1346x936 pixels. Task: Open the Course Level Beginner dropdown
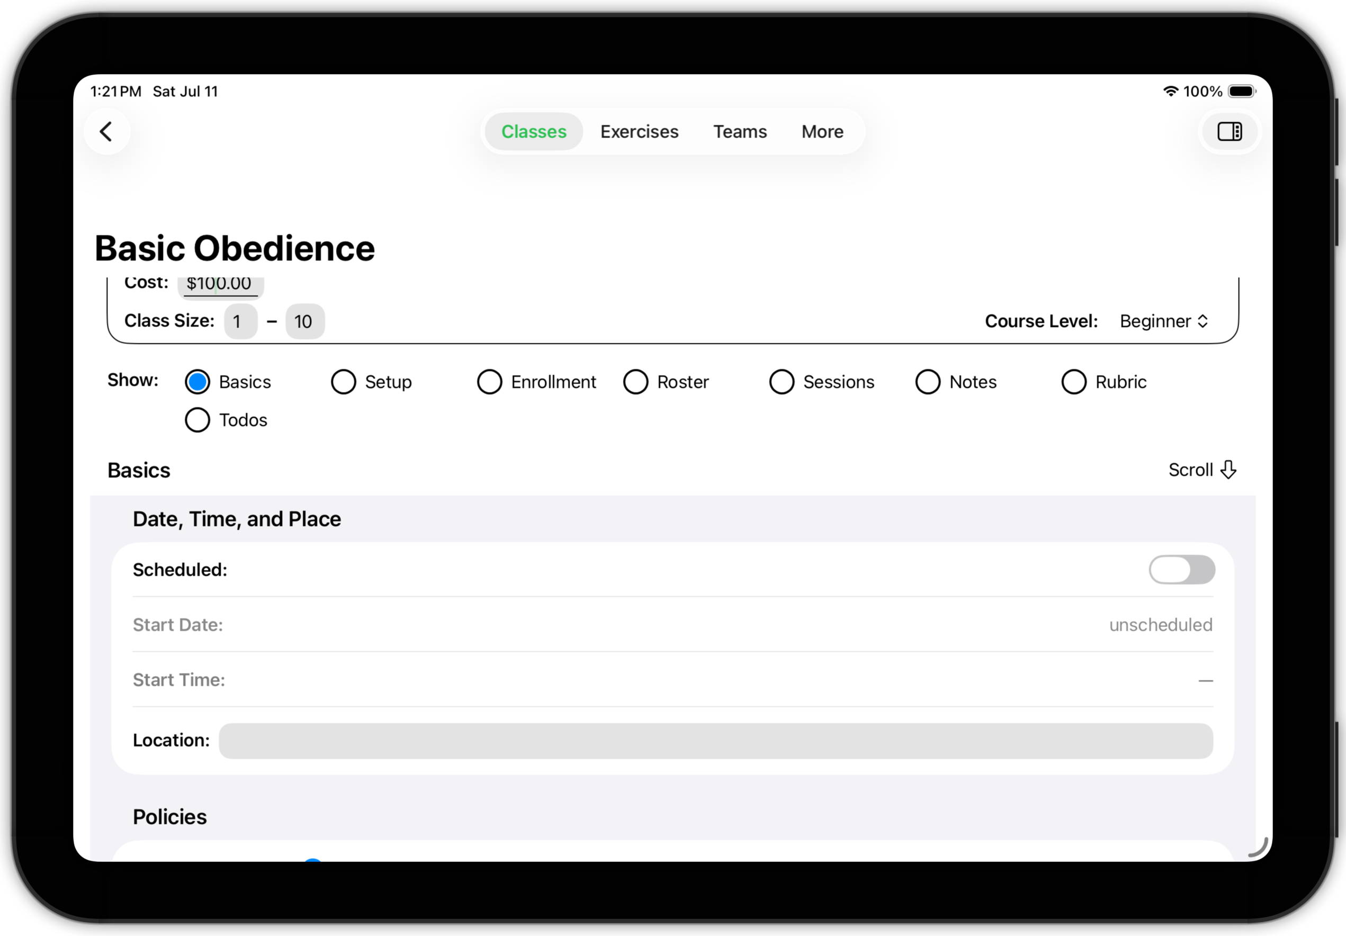(1164, 321)
